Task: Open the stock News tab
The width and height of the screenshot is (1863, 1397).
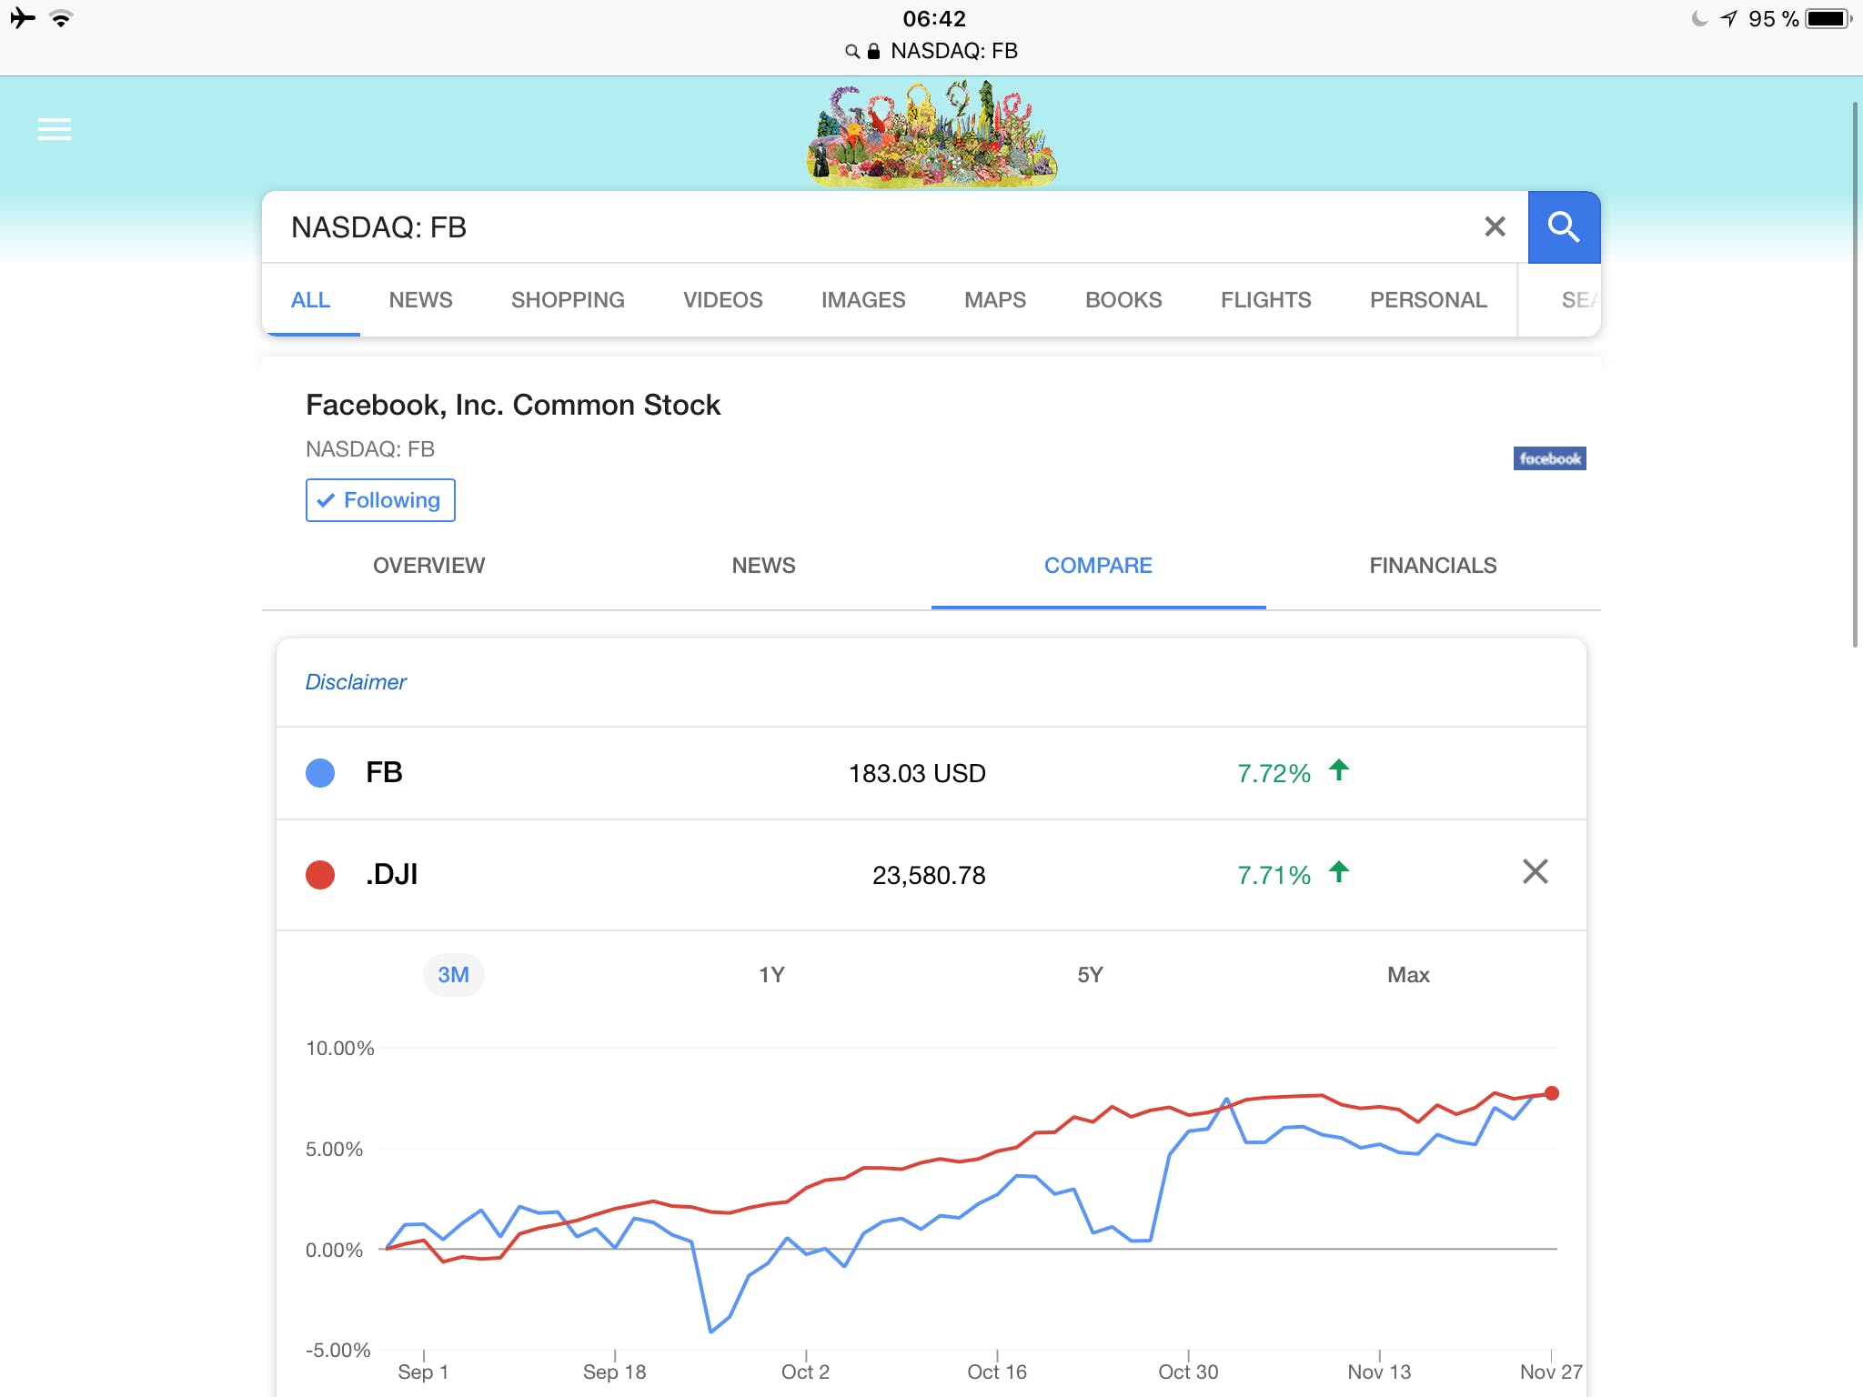Action: pos(764,566)
